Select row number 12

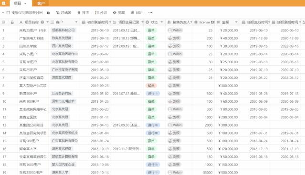click(4, 117)
